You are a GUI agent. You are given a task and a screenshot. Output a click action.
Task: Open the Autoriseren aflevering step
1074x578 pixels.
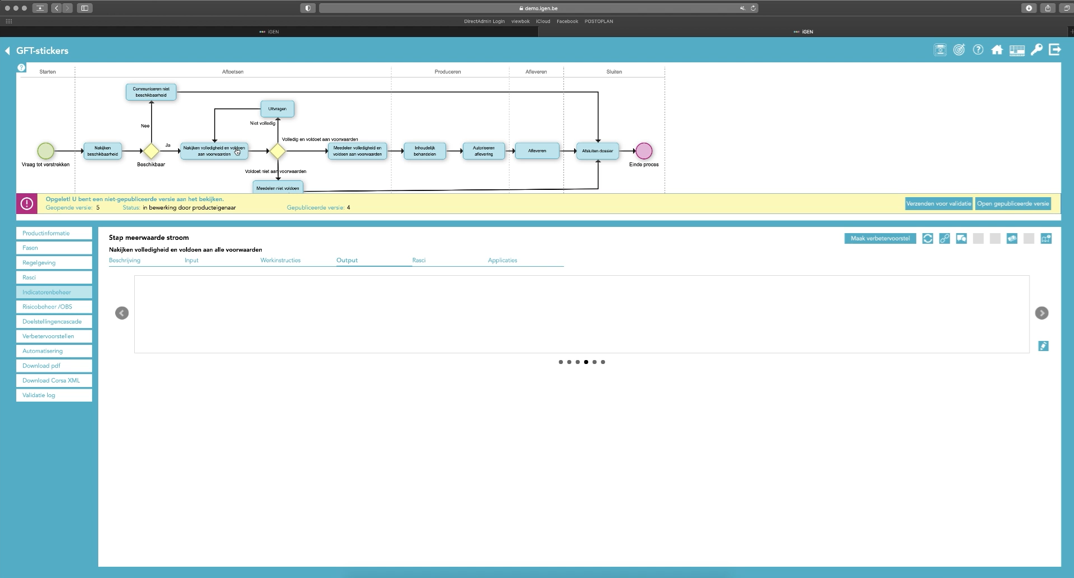coord(484,151)
